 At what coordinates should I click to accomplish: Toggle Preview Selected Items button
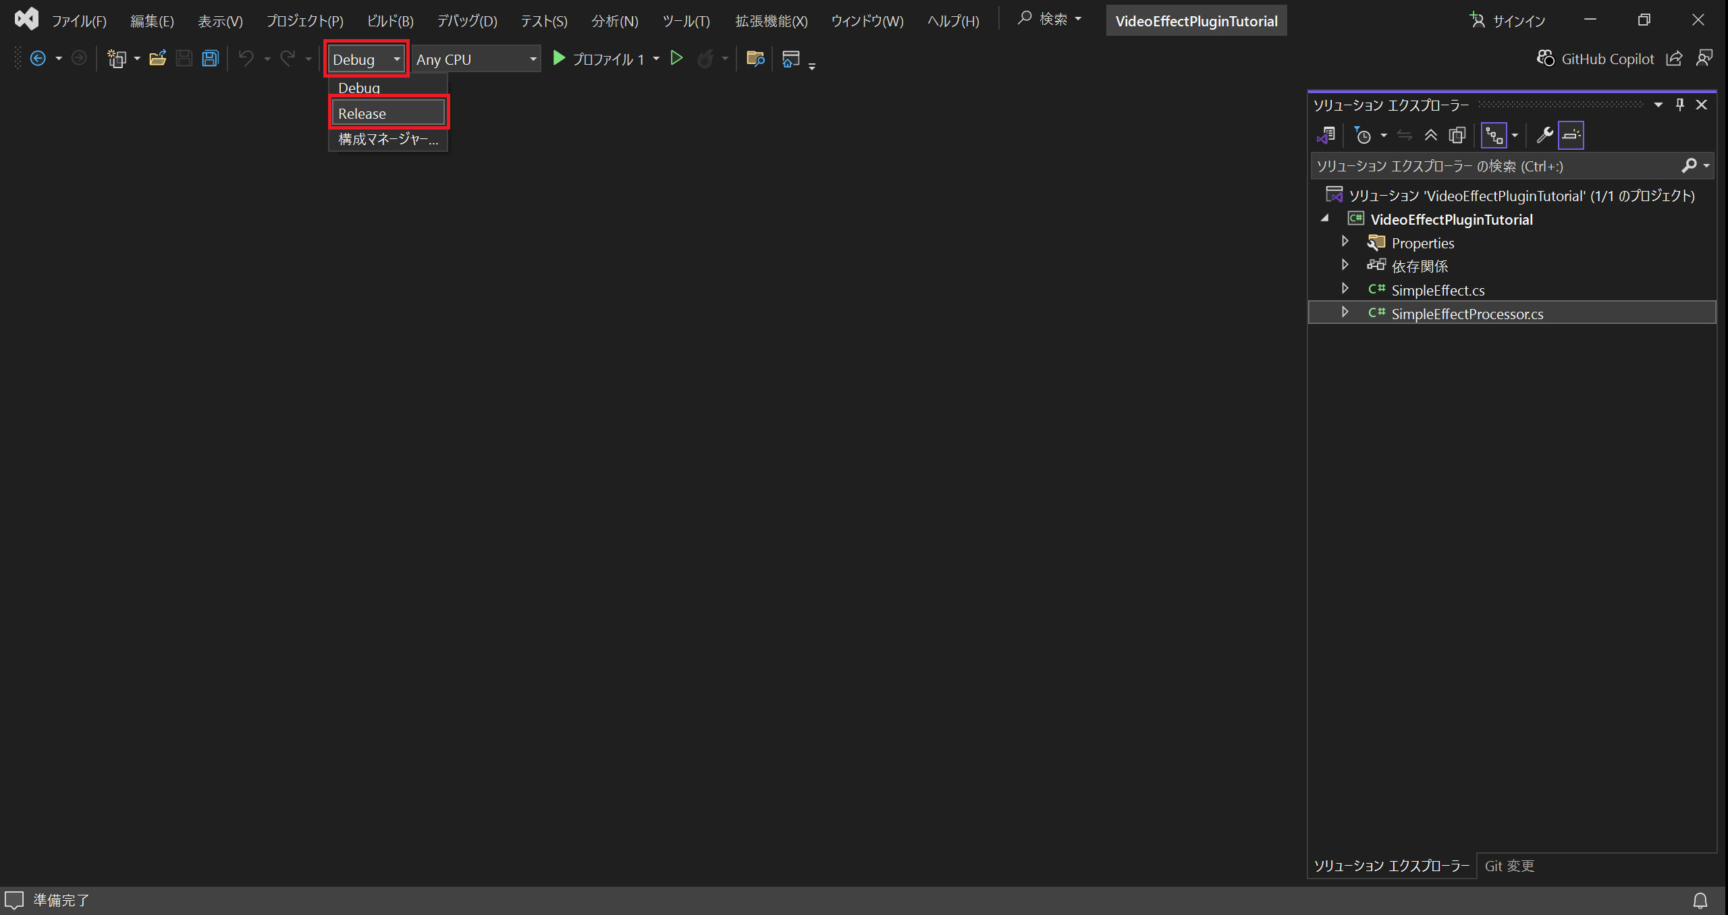1571,136
